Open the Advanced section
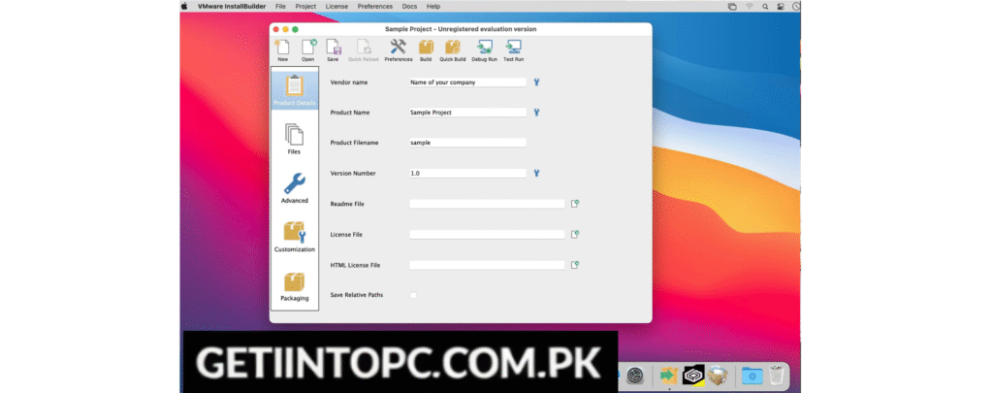The height and width of the screenshot is (393, 993). [295, 188]
